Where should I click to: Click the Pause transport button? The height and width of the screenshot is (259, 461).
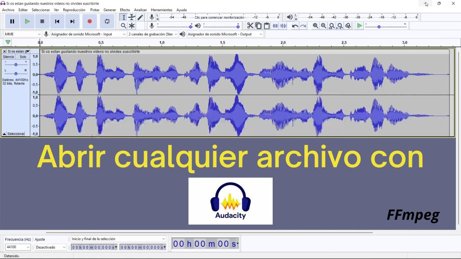coord(12,21)
